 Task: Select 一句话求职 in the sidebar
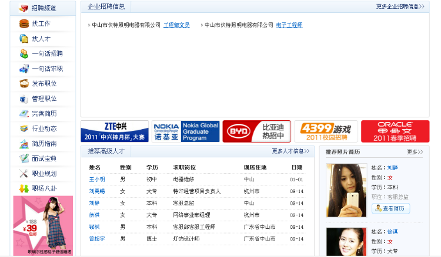click(47, 69)
